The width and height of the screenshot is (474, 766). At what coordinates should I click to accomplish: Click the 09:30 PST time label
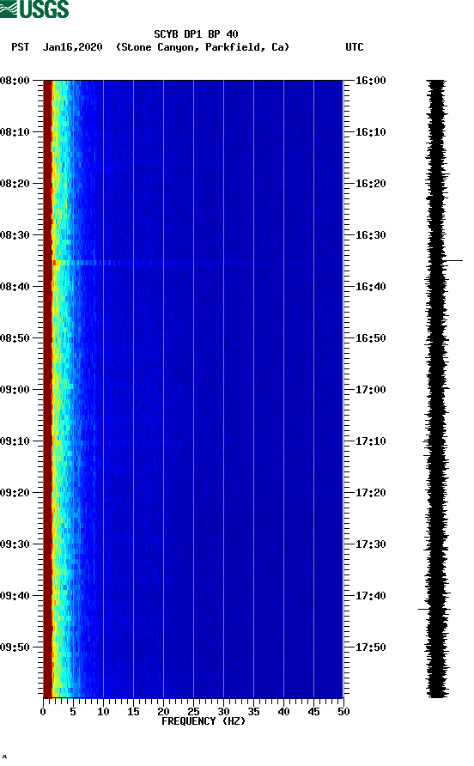coord(15,544)
